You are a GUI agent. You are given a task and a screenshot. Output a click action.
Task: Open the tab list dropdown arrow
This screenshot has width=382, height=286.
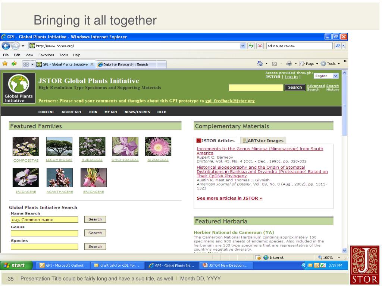coord(32,64)
